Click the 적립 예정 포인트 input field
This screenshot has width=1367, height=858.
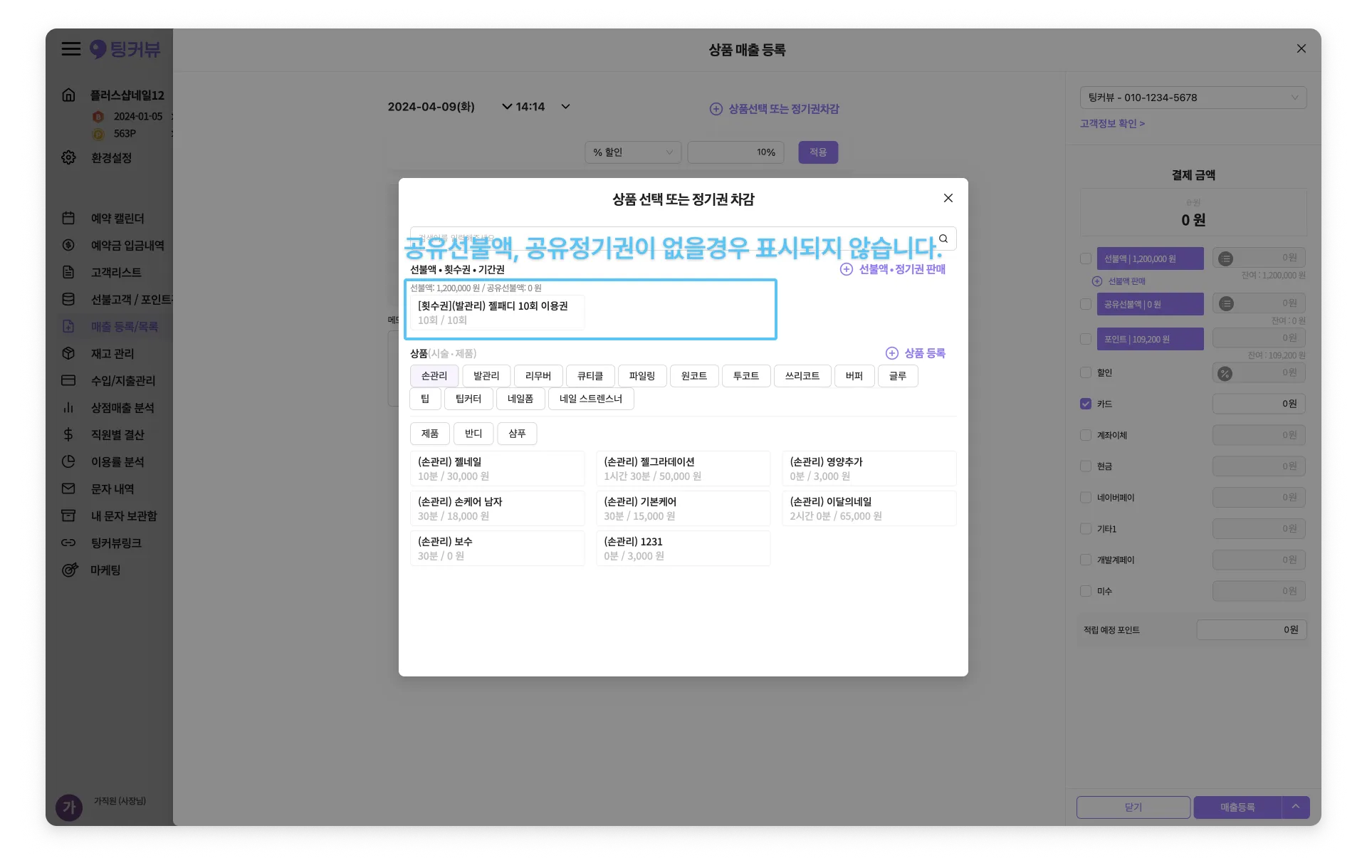click(x=1251, y=629)
